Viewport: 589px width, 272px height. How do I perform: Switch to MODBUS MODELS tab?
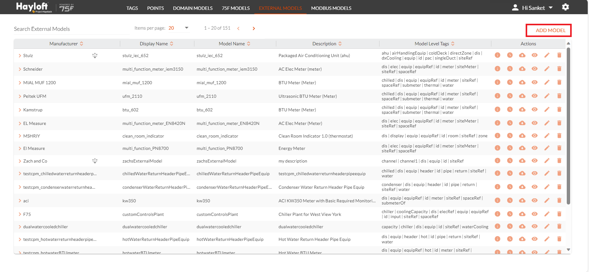coord(331,8)
